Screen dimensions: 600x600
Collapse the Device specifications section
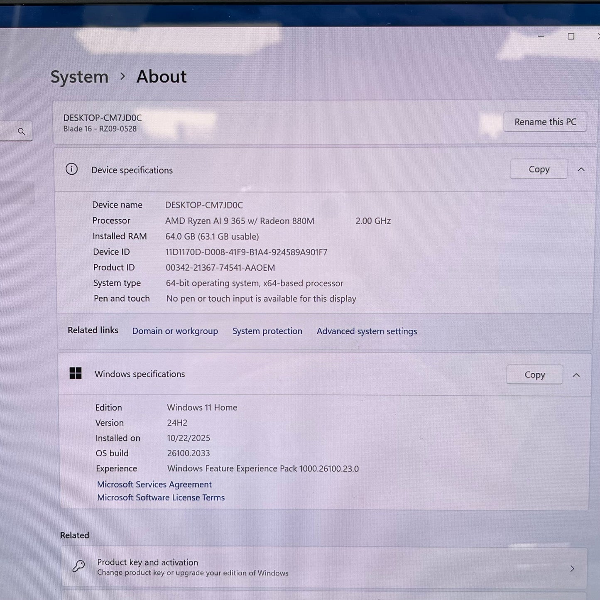click(581, 169)
